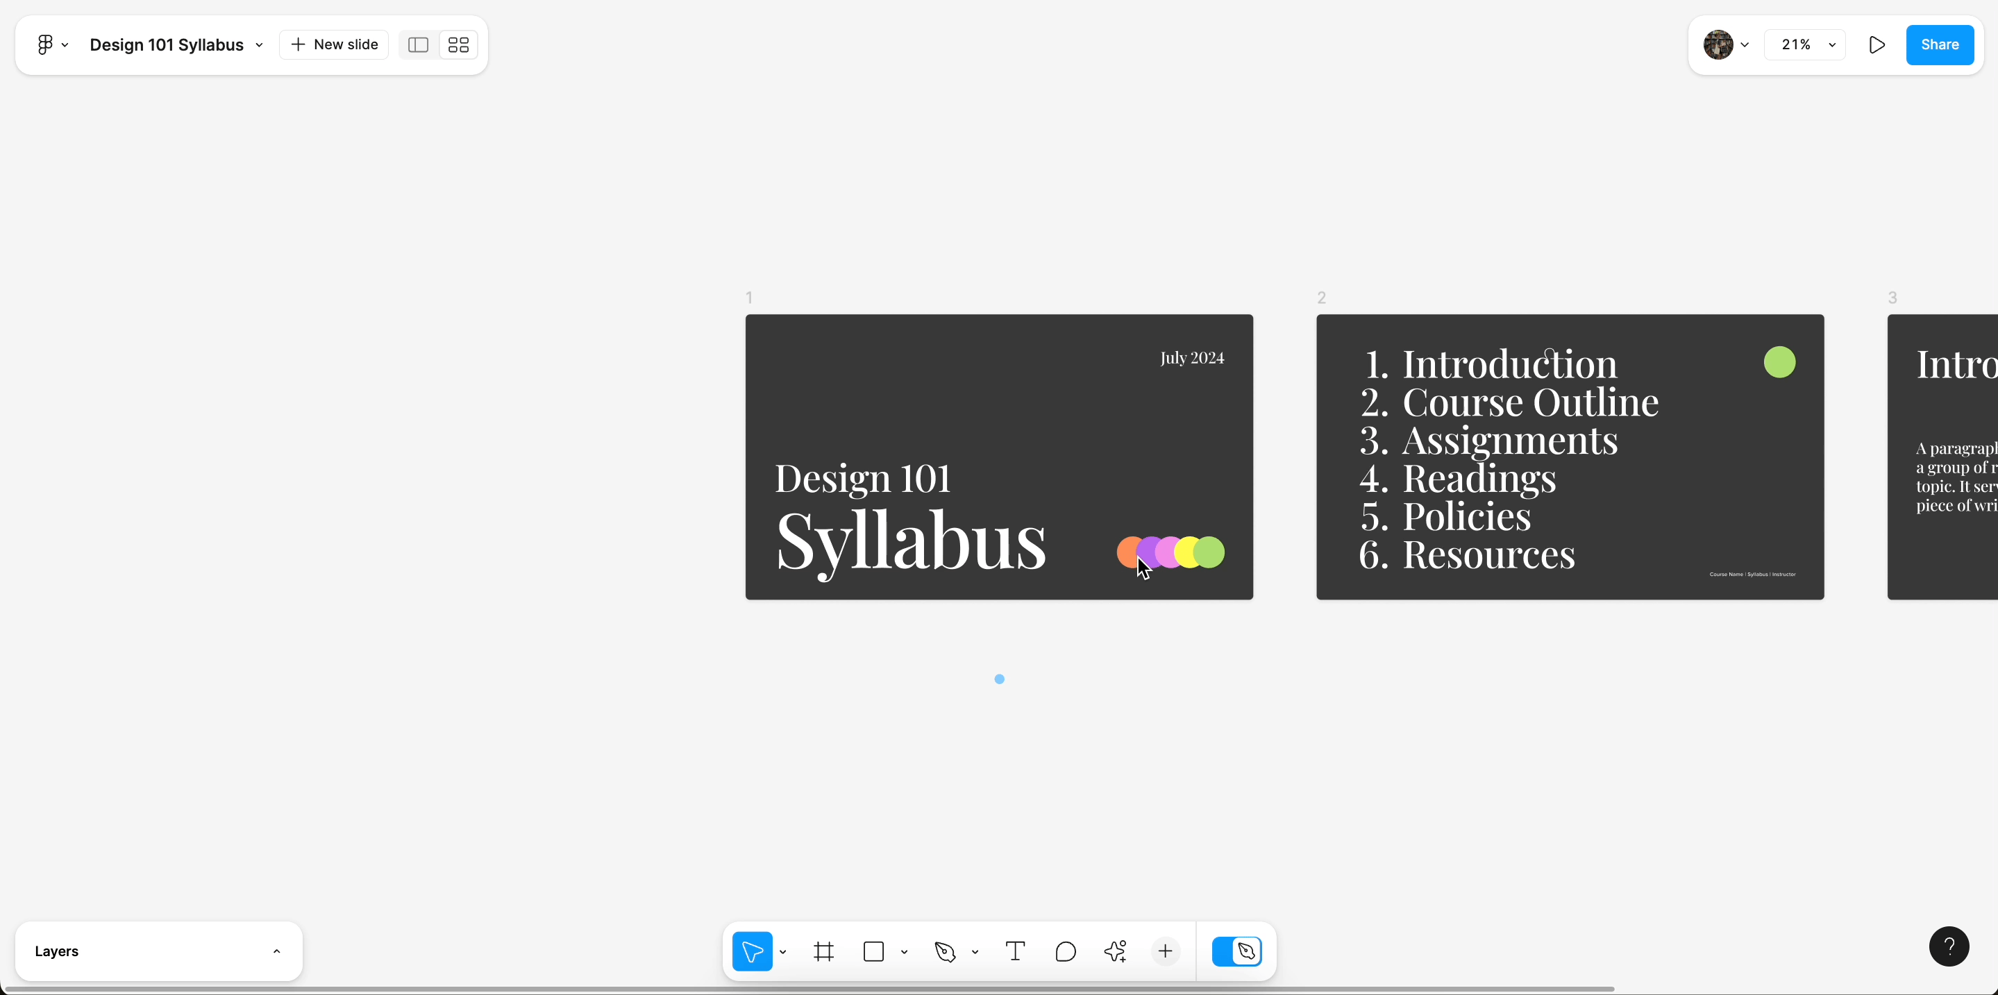Switch to single slide view icon

(x=418, y=45)
